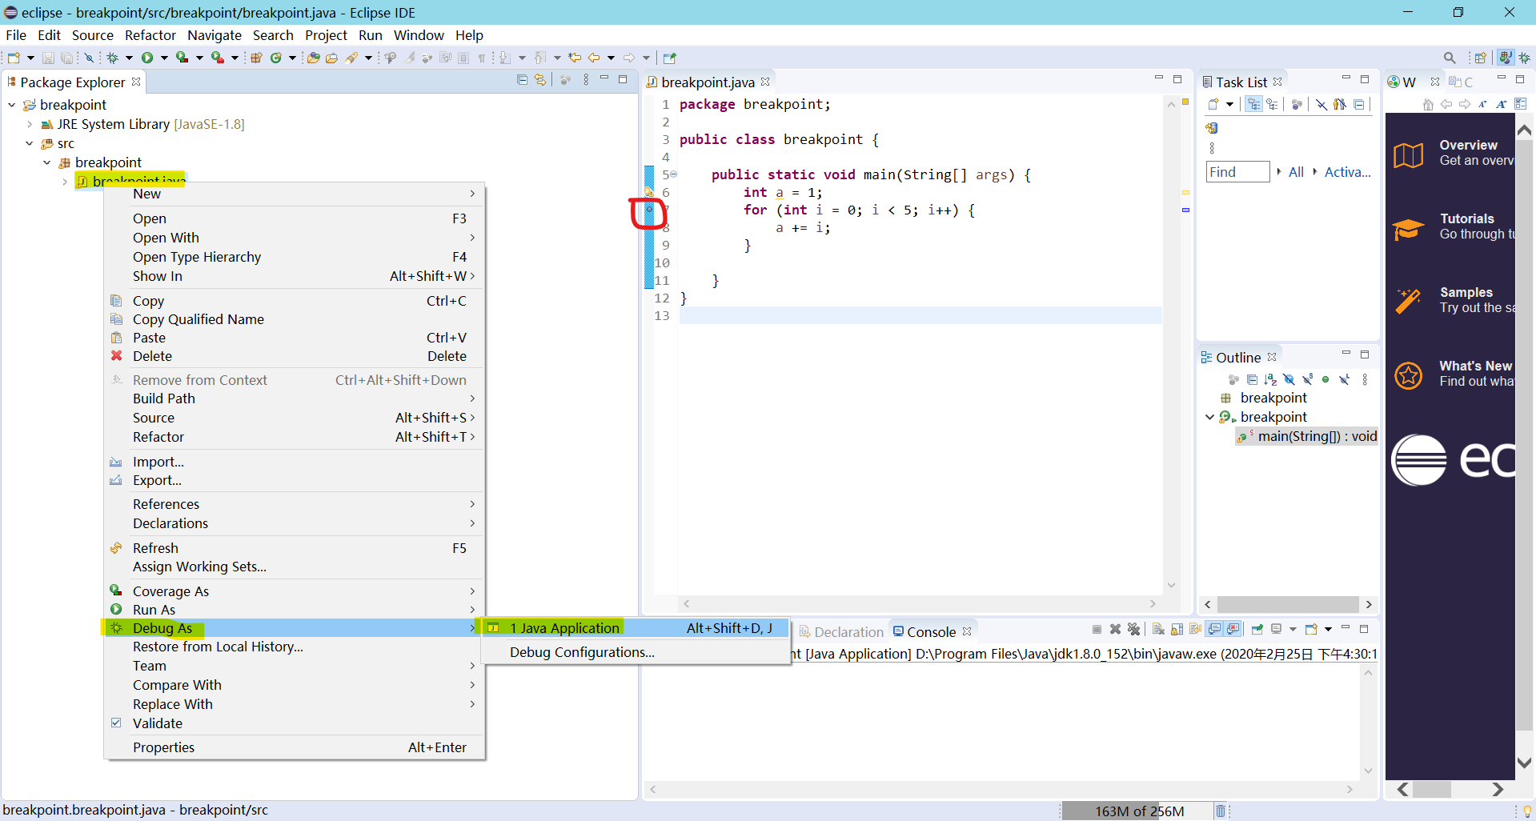1536x821 pixels.
Task: Expand JRE System Library node
Action: pos(30,124)
